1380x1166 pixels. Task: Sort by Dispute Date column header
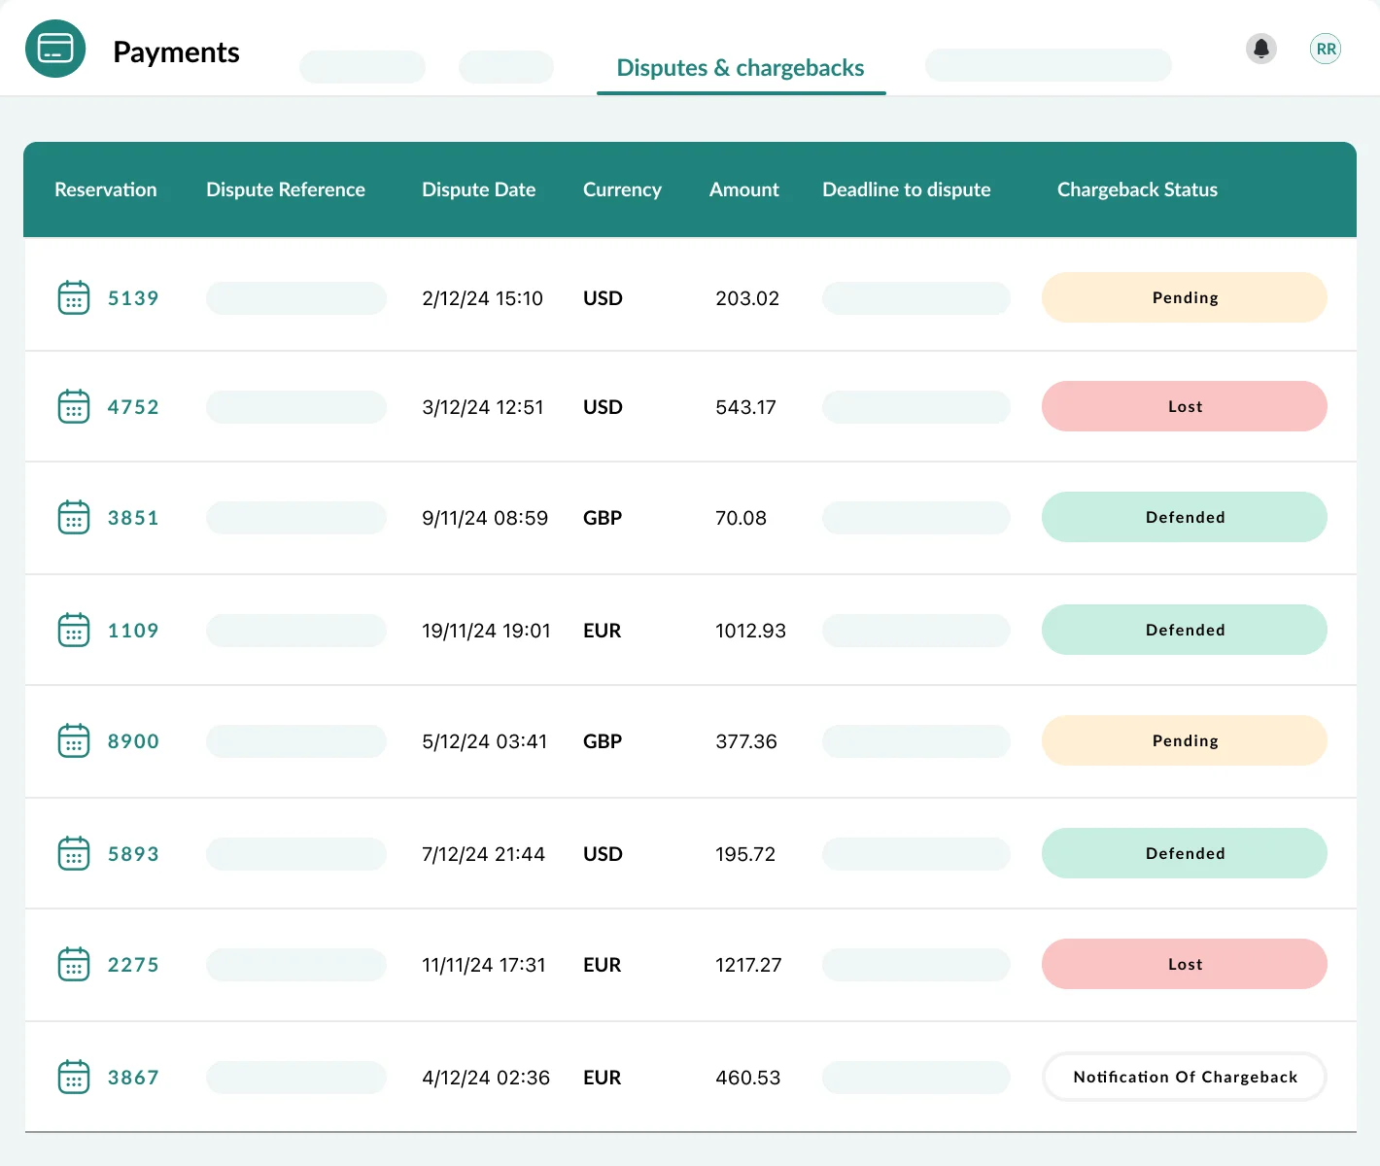(x=478, y=189)
